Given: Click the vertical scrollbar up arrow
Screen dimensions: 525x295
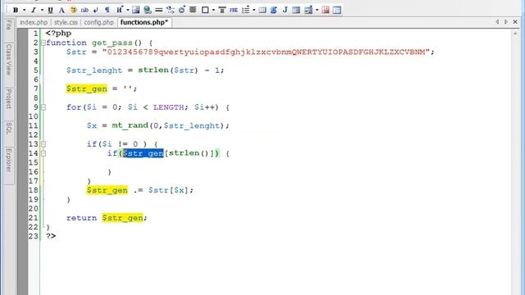Looking at the screenshot, I should [x=515, y=34].
